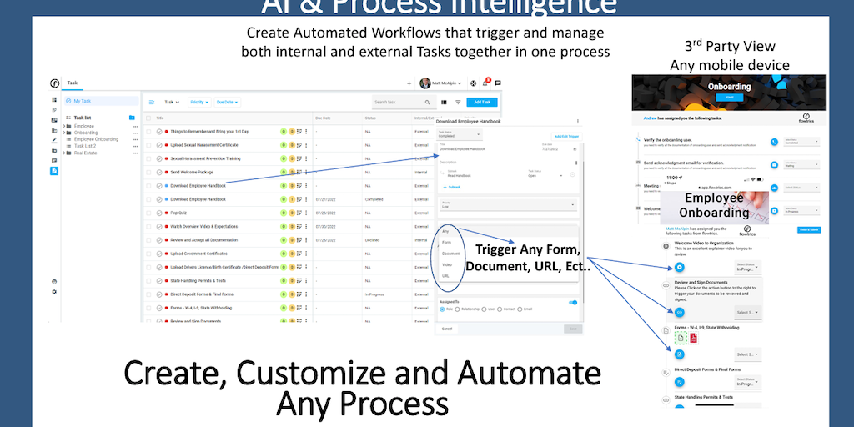Screen dimensions: 854x427
Task: Check the box for Watch Overview Video & Expectations
Action: coord(148,227)
